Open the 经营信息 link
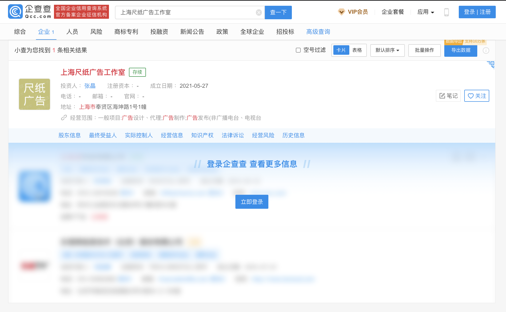The image size is (506, 312). 172,135
